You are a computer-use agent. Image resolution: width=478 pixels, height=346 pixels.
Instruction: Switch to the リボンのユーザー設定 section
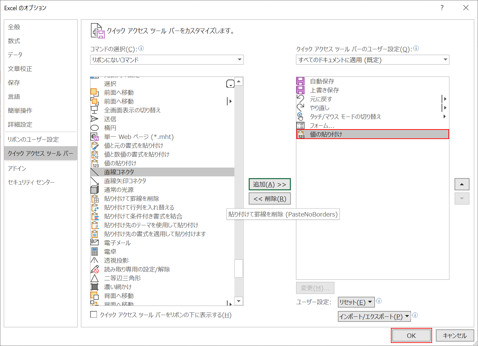click(x=33, y=139)
